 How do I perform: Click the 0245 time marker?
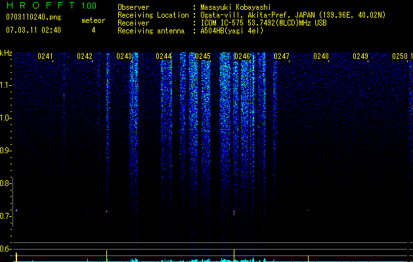click(x=203, y=56)
